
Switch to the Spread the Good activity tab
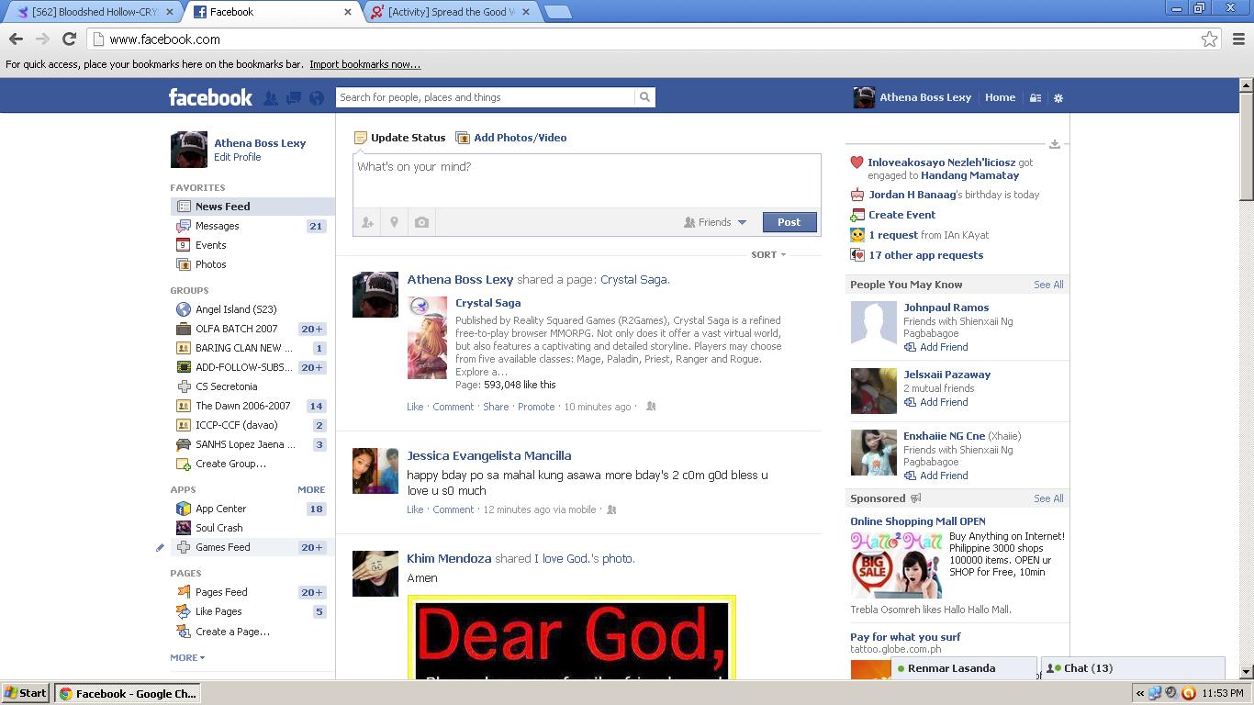point(447,12)
